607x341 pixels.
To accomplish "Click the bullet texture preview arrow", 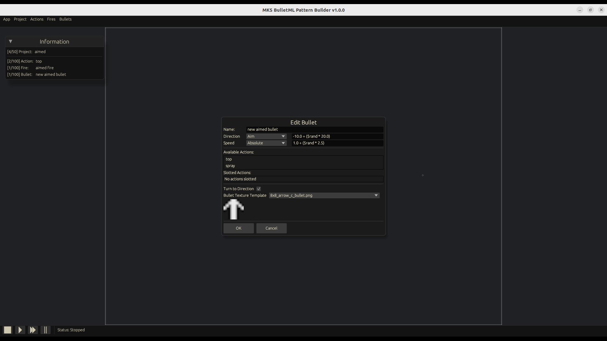I will tap(234, 209).
